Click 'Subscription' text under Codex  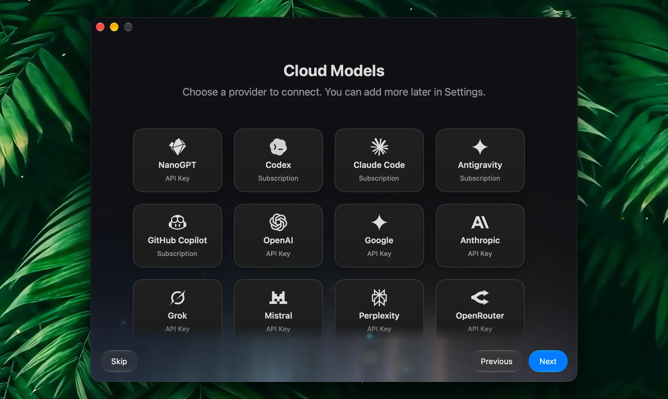point(278,178)
